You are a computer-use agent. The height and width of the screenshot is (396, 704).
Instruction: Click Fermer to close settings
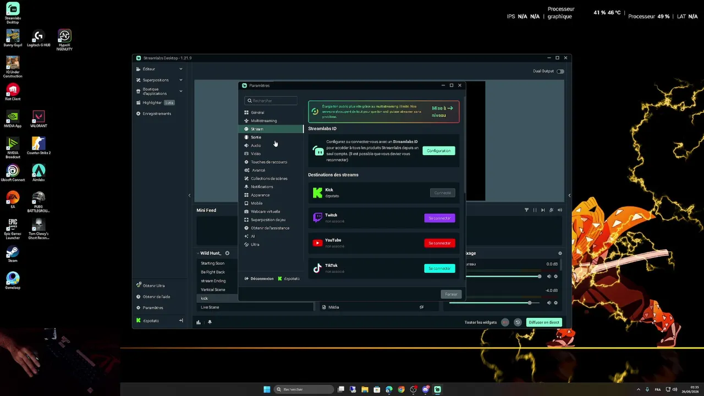click(x=451, y=294)
